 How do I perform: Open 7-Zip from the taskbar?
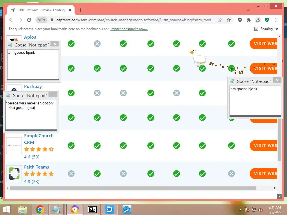pos(92,209)
